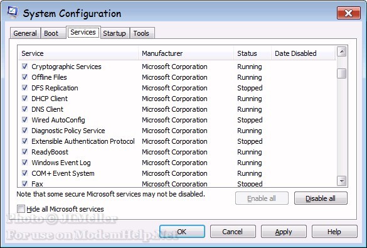Select the Offline Files service name
The width and height of the screenshot is (367, 248).
pyautogui.click(x=49, y=77)
